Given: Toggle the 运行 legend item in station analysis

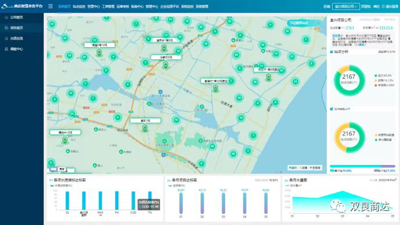Looking at the screenshot, I should tap(376, 75).
